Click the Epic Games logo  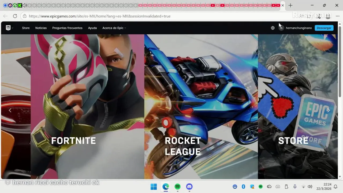click(8, 28)
